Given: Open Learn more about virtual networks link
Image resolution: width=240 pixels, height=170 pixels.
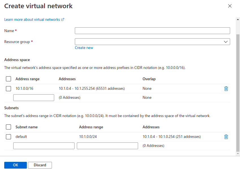Looking at the screenshot, I should (32, 20).
